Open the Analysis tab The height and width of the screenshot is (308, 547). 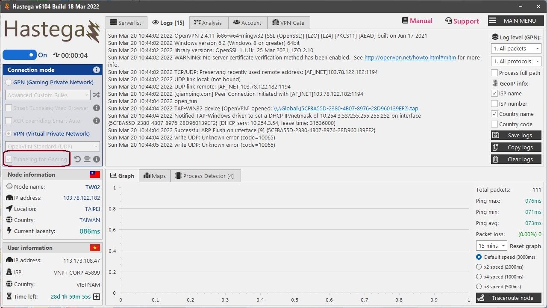tap(208, 23)
